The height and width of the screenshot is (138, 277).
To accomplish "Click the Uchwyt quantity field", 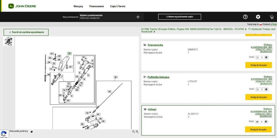I will click(x=262, y=122).
